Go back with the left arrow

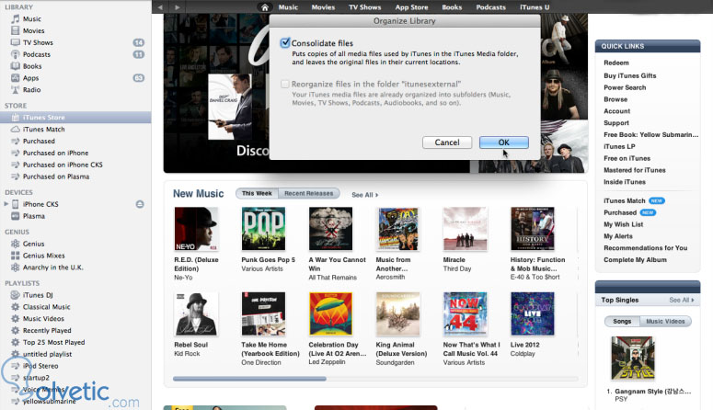160,7
